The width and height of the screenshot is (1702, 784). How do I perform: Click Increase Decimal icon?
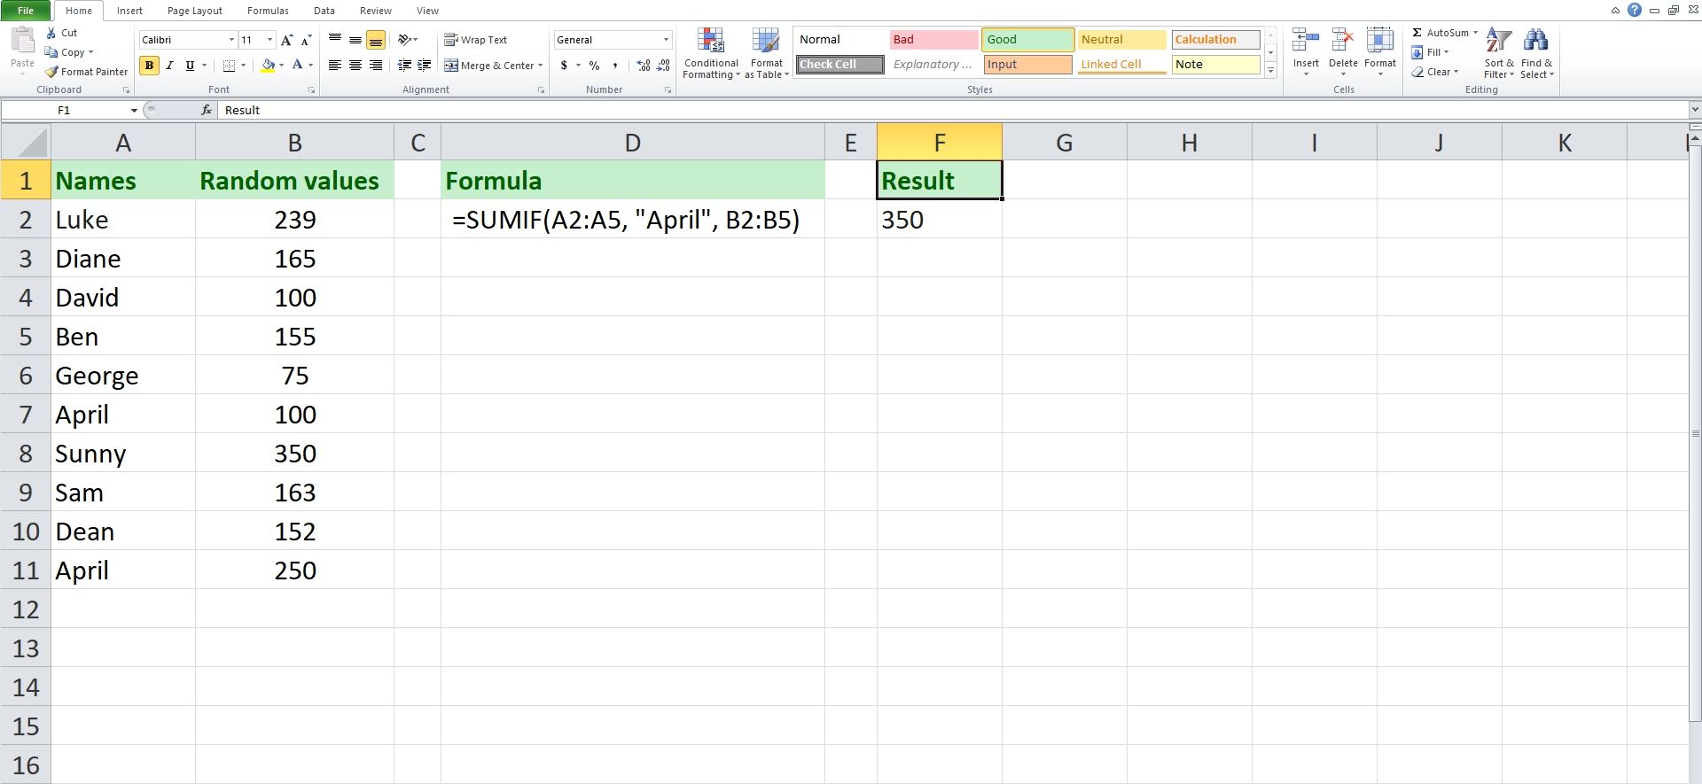644,66
